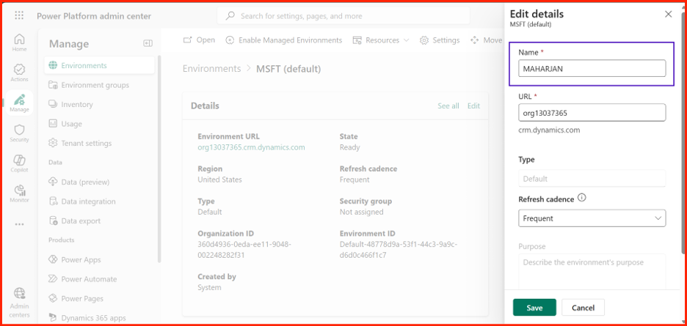The width and height of the screenshot is (687, 326).
Task: Open the Refresh cadence dropdown
Action: tap(592, 218)
